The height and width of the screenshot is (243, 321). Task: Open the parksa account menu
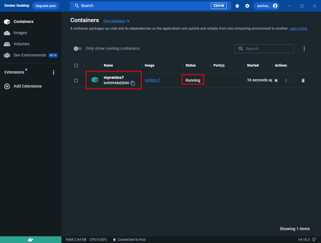267,6
